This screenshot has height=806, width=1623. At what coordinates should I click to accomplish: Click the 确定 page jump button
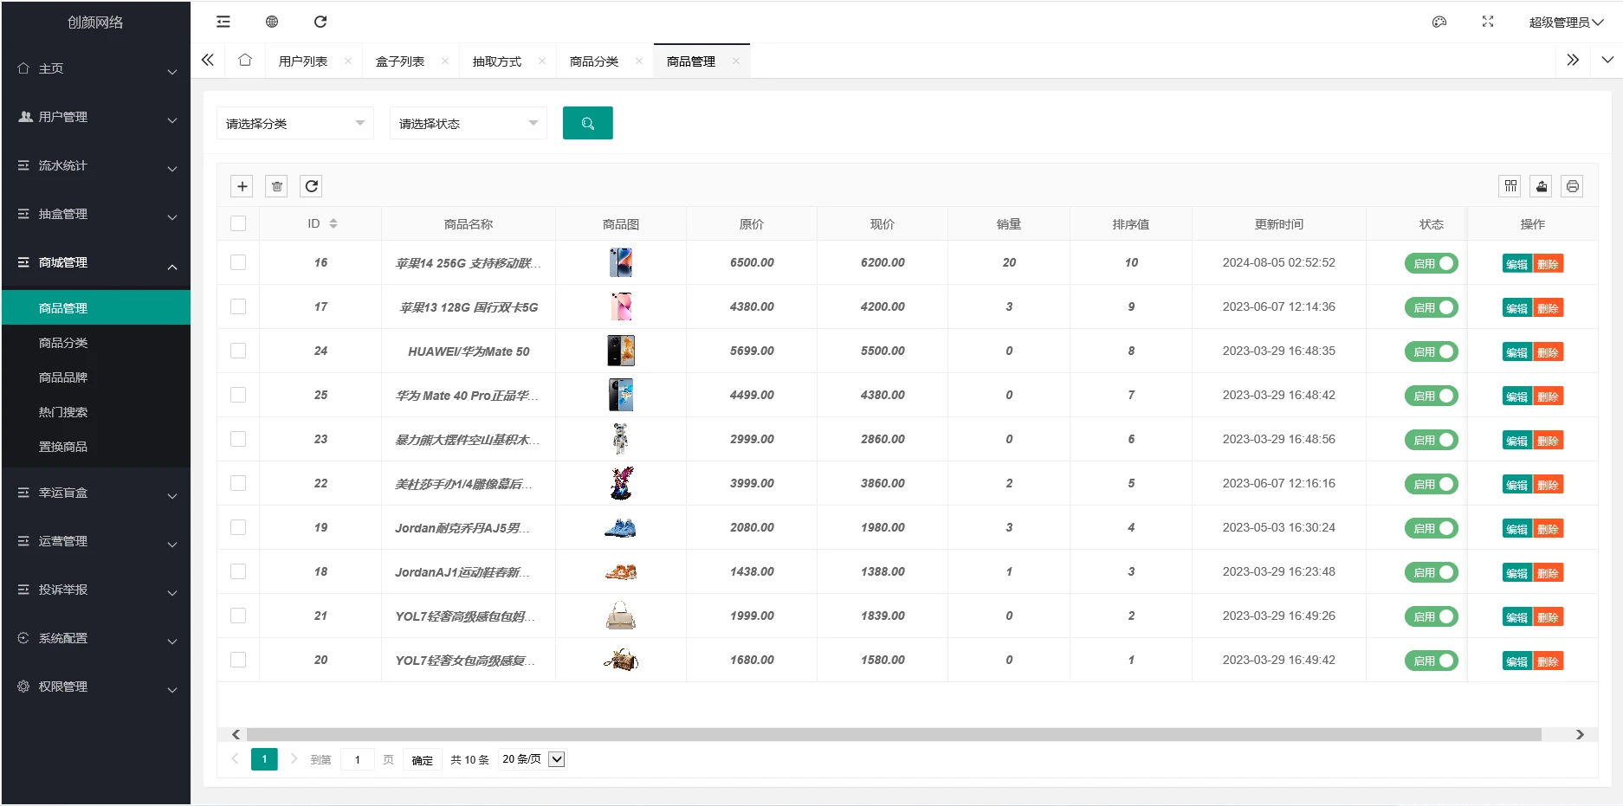coord(422,759)
